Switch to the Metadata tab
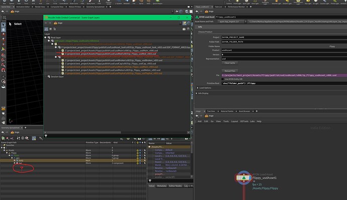 pos(161,186)
